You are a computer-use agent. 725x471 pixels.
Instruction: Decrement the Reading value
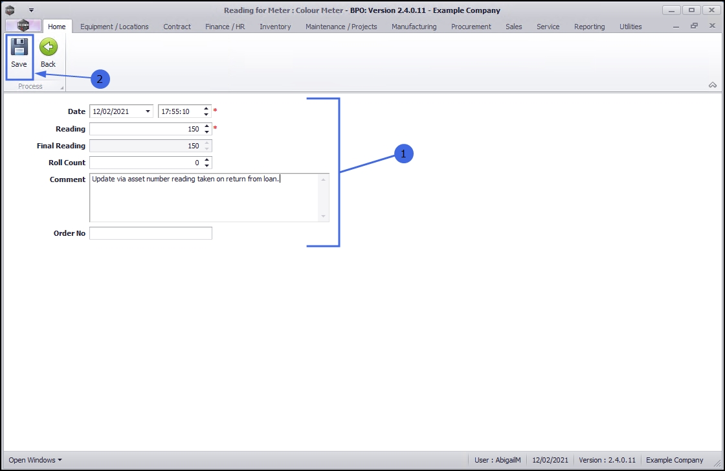coord(206,132)
